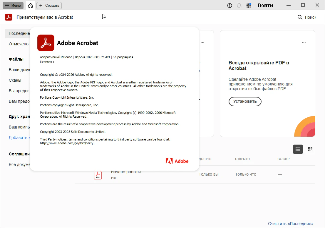Click the Создать button
This screenshot has height=228, width=325.
49,6
